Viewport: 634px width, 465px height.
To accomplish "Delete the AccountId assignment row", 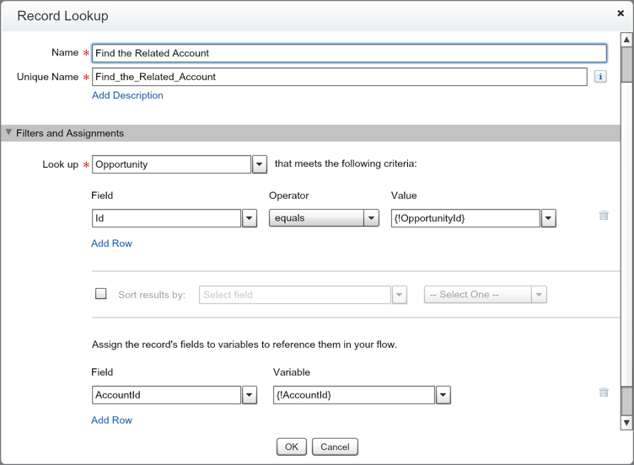I will (604, 393).
